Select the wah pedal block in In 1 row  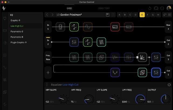click(x=60, y=27)
